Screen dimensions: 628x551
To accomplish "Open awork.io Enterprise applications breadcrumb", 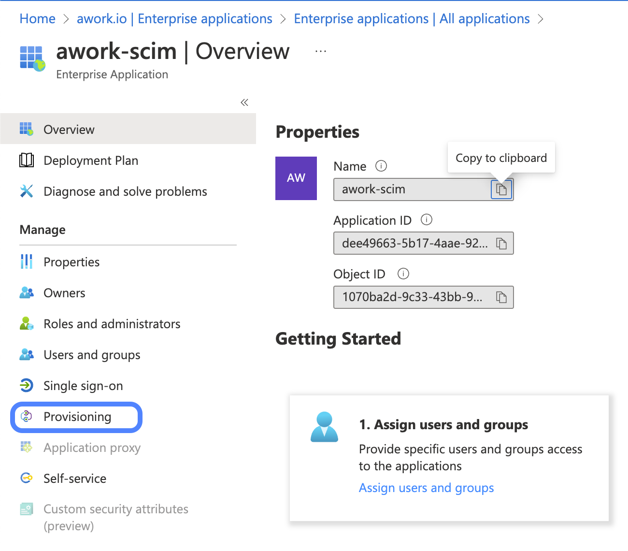I will [174, 18].
